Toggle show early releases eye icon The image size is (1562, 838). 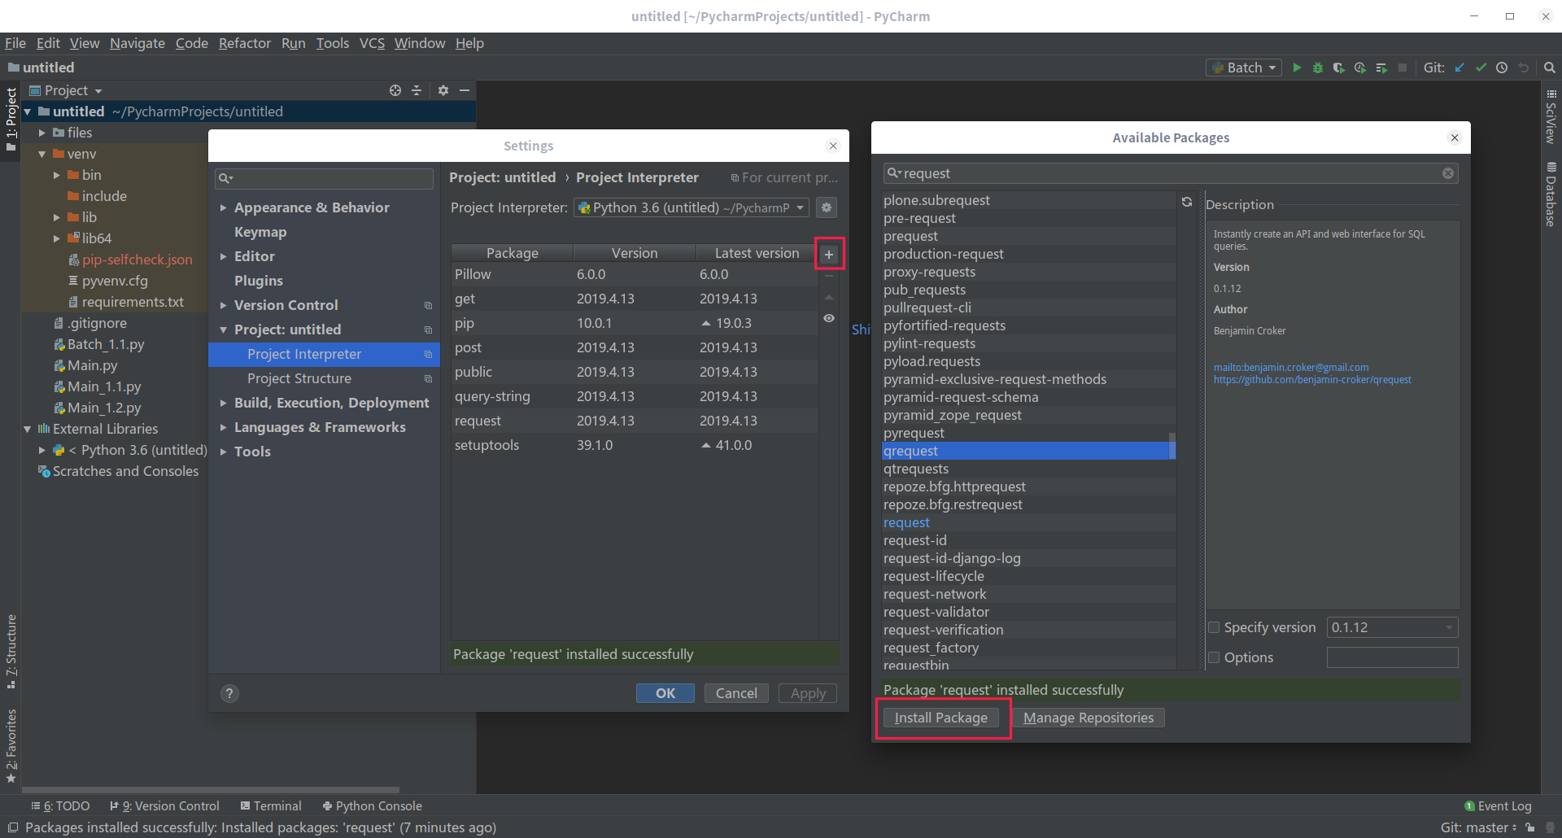(829, 318)
